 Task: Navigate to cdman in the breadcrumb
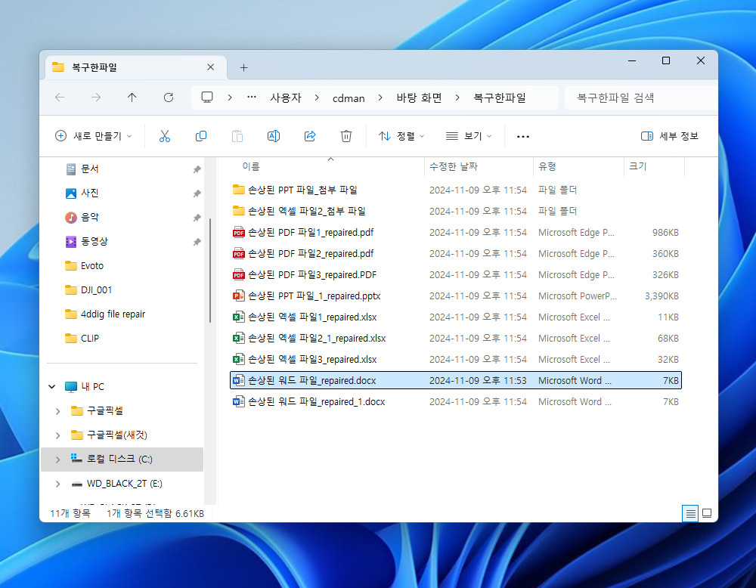click(x=349, y=97)
